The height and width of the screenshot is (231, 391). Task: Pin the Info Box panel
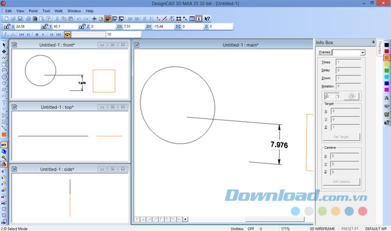click(373, 42)
